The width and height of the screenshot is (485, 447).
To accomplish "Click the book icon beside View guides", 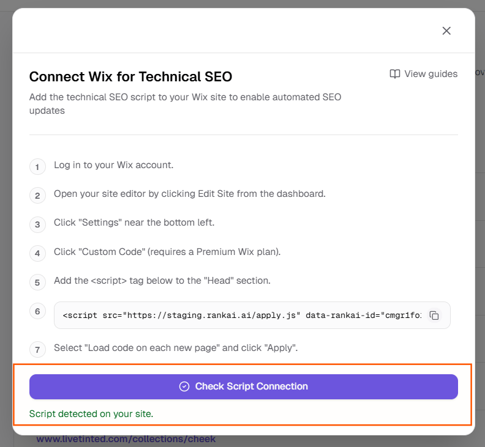I will tap(395, 74).
